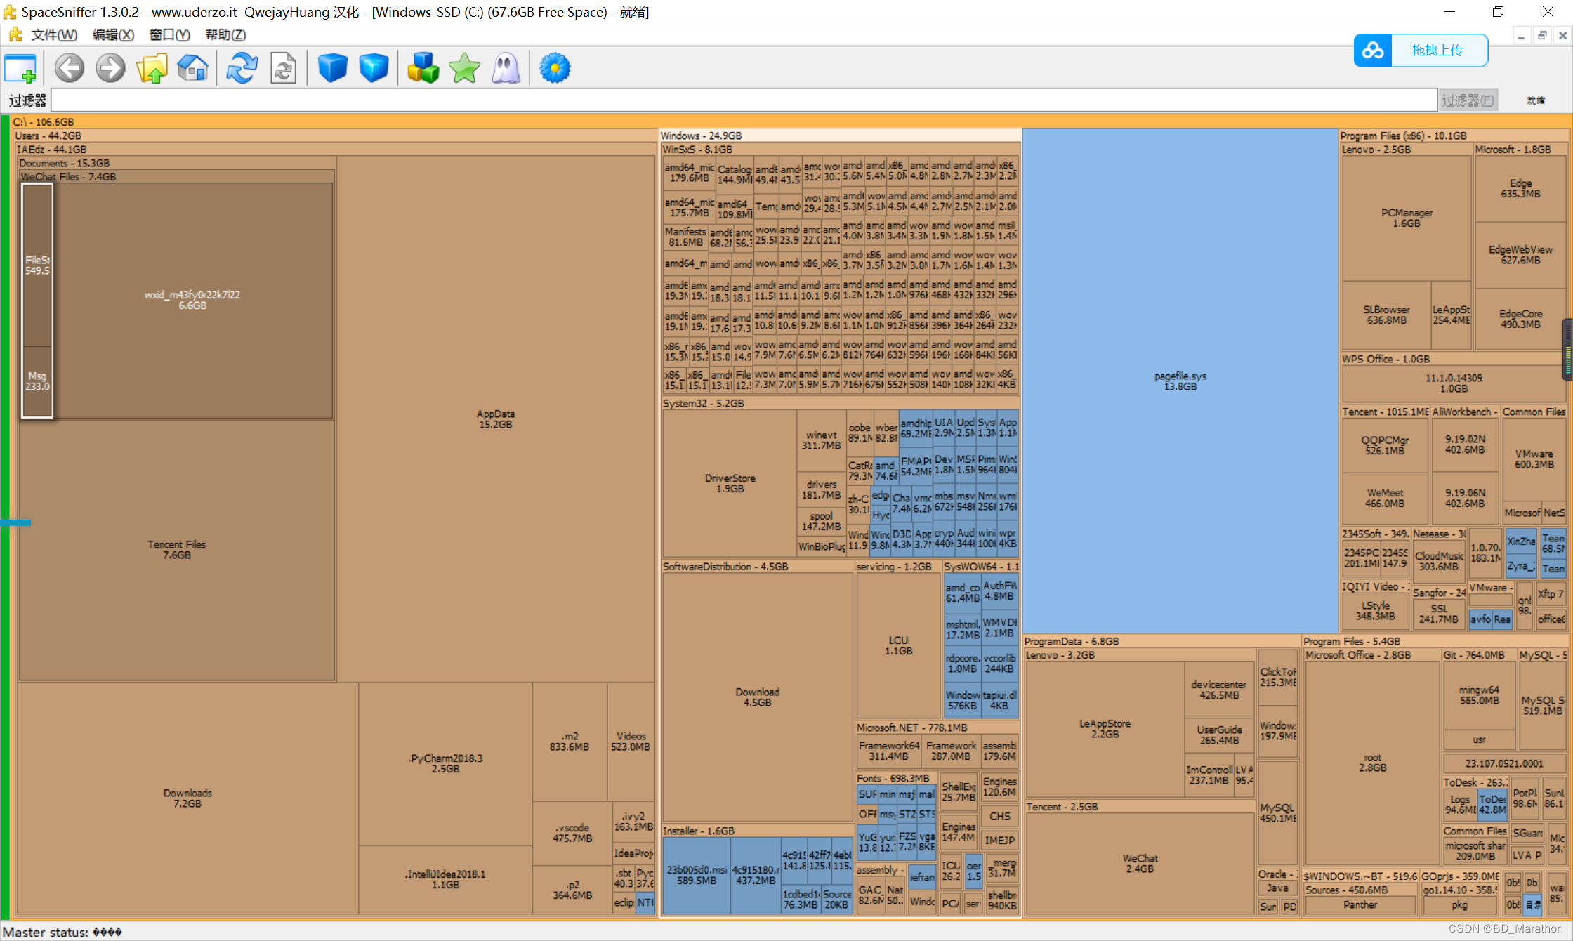1573x941 pixels.
Task: Click the 拖拽上传 button
Action: [1439, 51]
